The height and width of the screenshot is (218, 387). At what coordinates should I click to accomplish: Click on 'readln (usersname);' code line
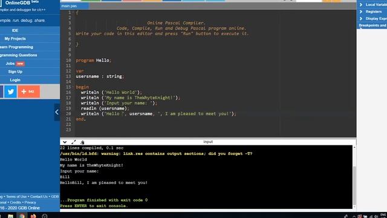point(105,108)
